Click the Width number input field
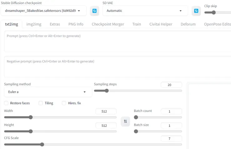The image size is (231, 149). click(x=106, y=111)
